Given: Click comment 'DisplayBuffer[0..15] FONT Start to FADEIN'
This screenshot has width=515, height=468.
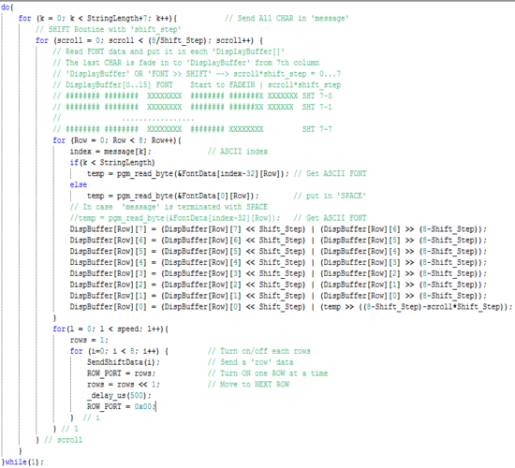Looking at the screenshot, I should 197,85.
